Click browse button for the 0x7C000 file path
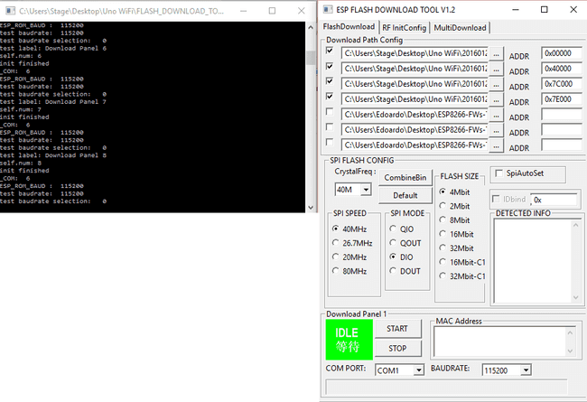 tap(496, 85)
